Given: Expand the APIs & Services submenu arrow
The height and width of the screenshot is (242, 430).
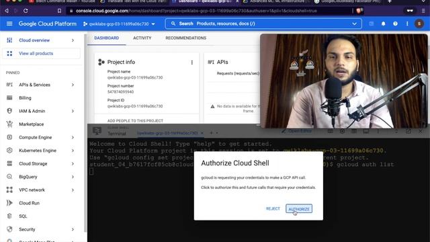Looking at the screenshot, I should pos(73,85).
